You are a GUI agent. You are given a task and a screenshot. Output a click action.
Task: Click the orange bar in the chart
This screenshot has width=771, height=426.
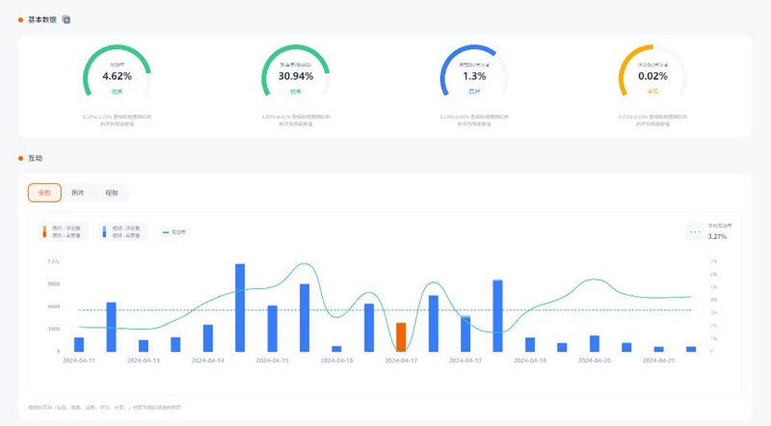click(x=401, y=337)
